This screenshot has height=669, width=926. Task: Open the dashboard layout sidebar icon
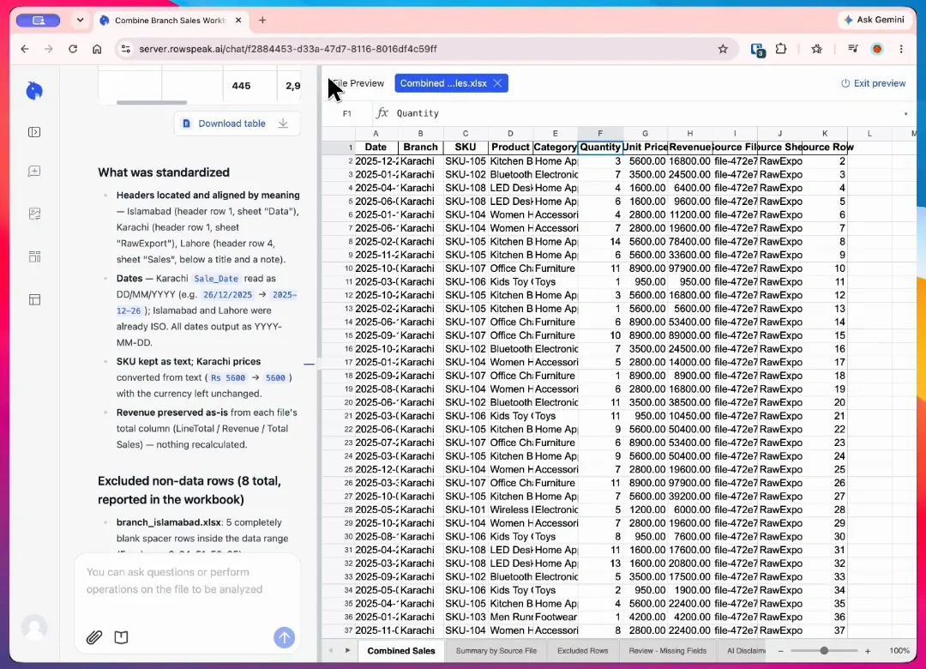point(34,256)
